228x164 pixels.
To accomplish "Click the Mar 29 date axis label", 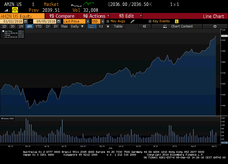I will pyautogui.click(x=28, y=146).
